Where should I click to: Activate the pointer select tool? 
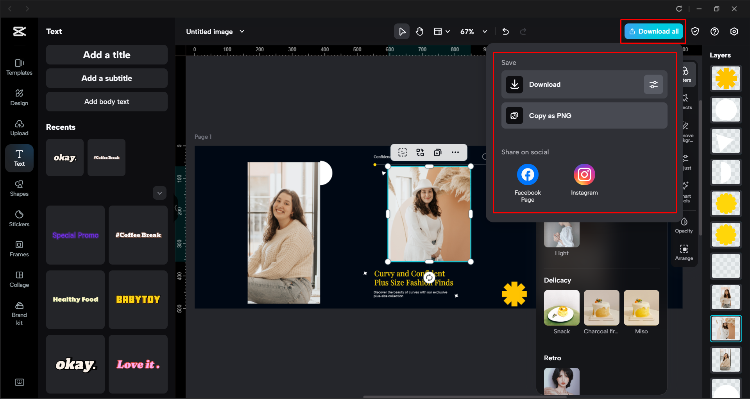point(401,32)
